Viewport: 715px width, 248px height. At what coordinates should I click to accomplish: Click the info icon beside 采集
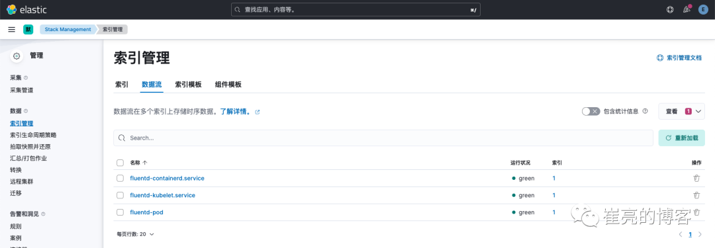tap(26, 78)
